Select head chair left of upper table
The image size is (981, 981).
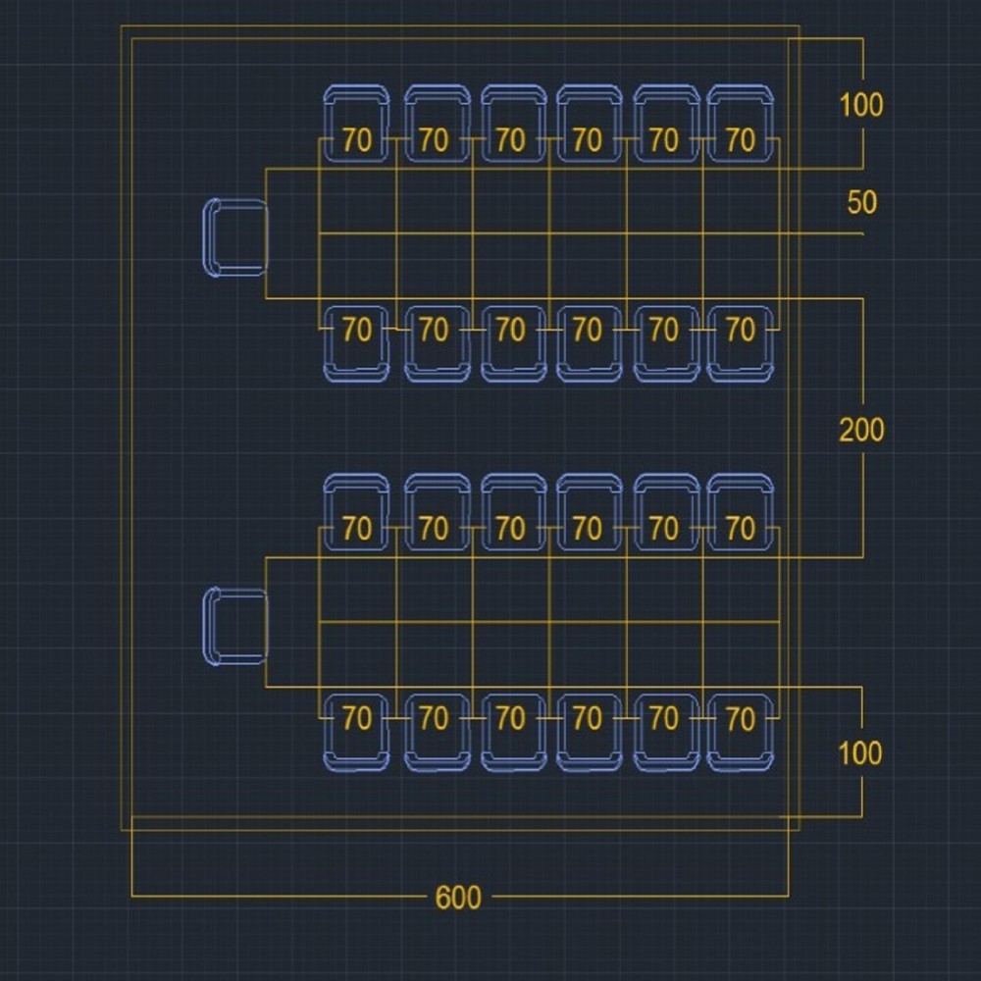click(235, 237)
